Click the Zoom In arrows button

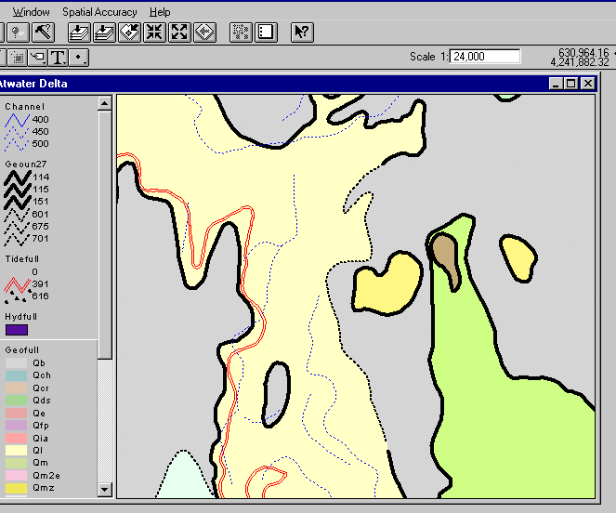155,32
